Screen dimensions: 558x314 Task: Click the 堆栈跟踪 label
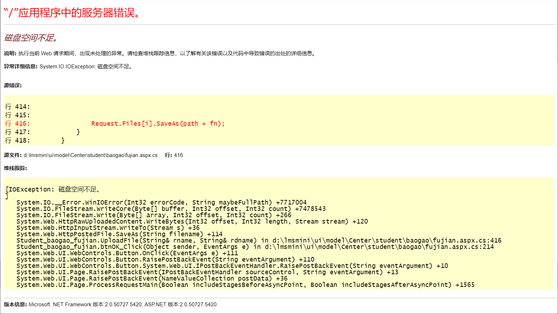point(15,168)
